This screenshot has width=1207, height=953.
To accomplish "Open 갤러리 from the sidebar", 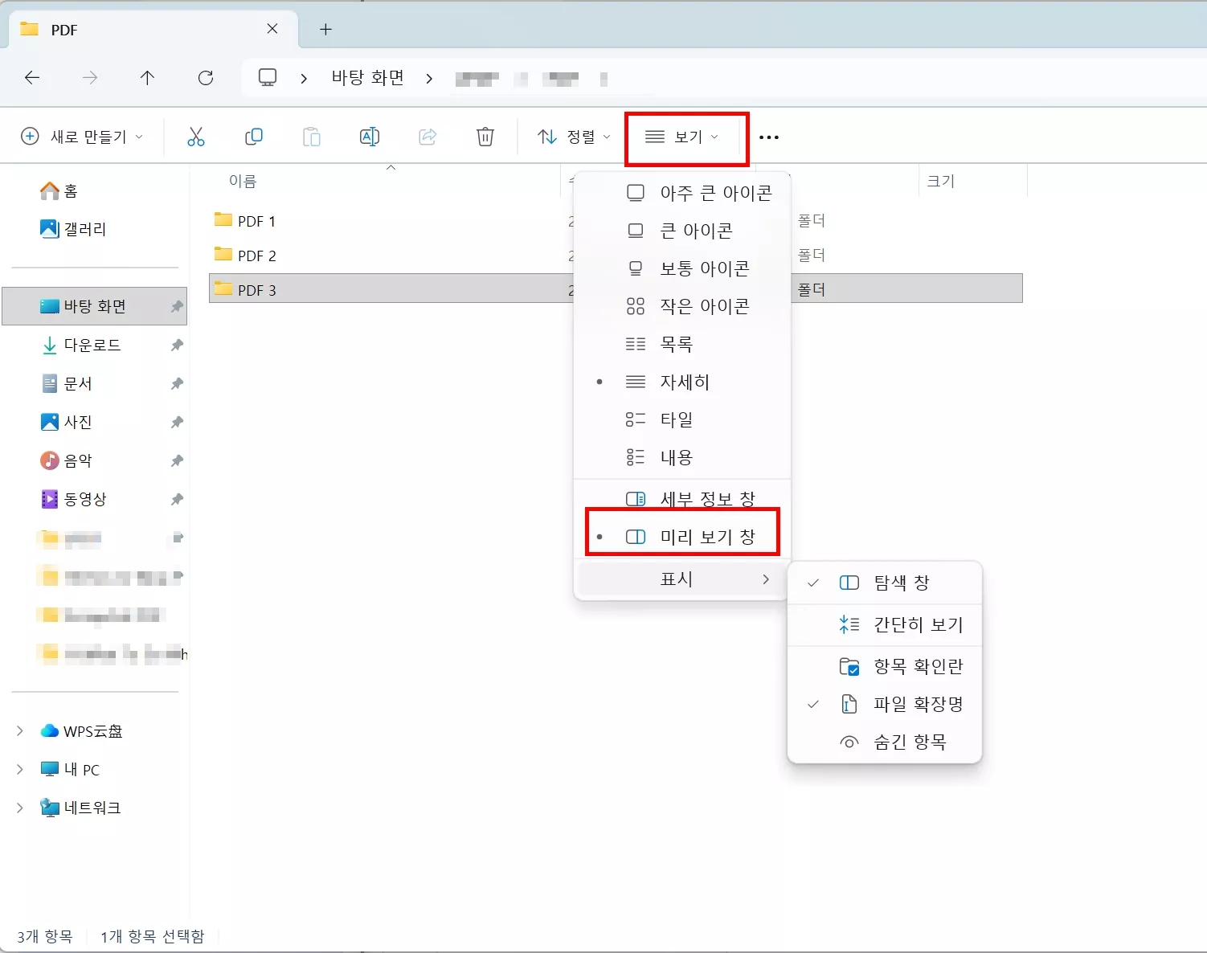I will click(84, 229).
